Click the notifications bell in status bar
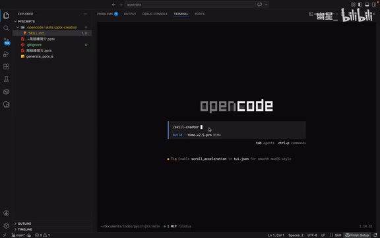This screenshot has width=380, height=238. pos(375,235)
